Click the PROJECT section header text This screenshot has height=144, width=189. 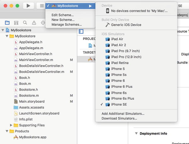(x=89, y=39)
